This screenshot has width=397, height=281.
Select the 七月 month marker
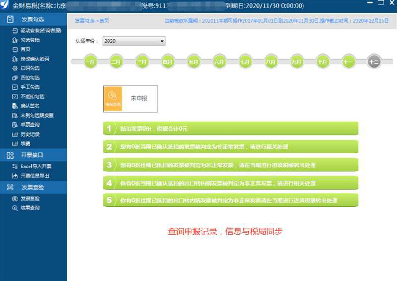[245, 61]
